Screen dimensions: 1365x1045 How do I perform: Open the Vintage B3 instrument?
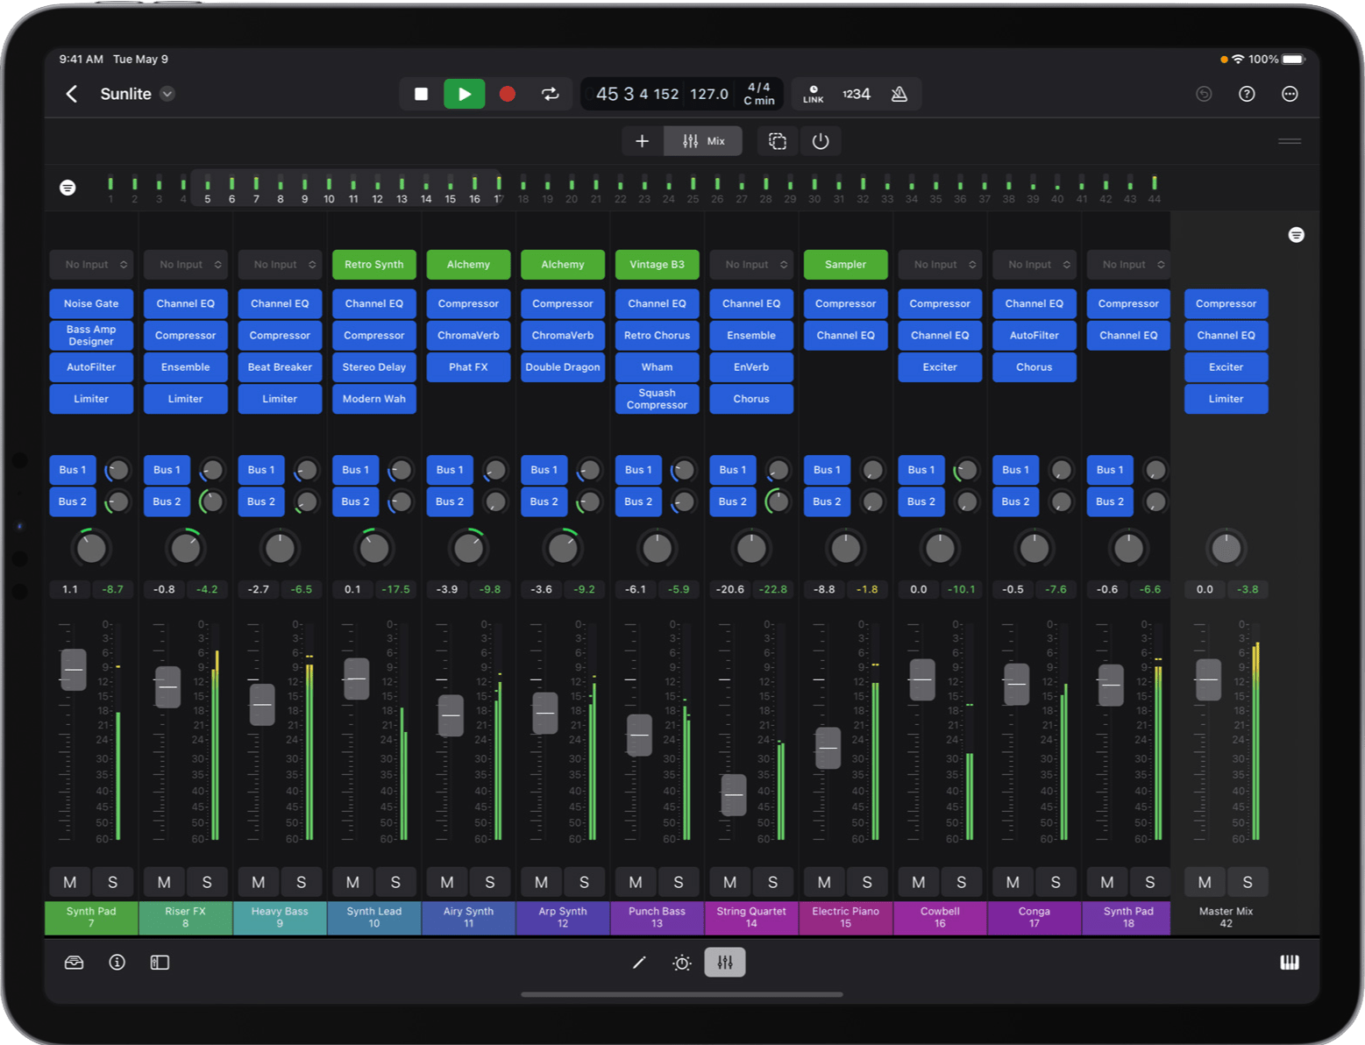coord(658,265)
